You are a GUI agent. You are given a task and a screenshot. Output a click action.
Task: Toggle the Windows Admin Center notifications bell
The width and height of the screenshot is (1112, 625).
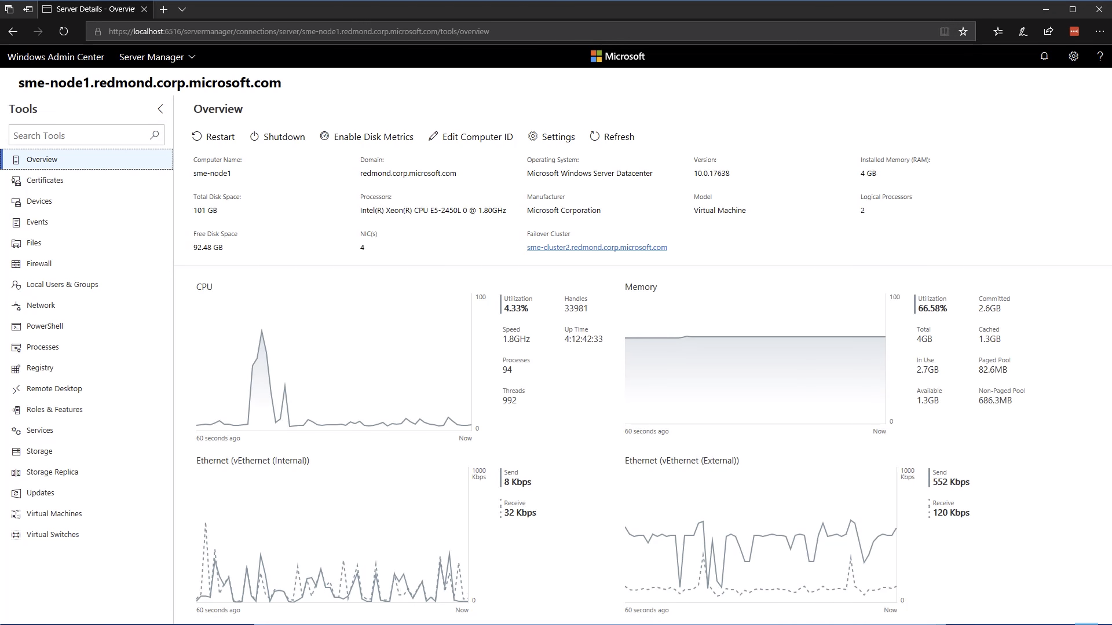tap(1045, 57)
